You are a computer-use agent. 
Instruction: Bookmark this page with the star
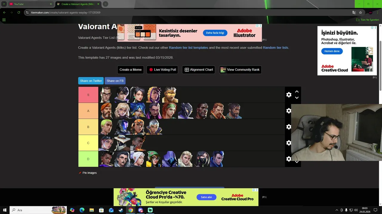[x=361, y=12]
